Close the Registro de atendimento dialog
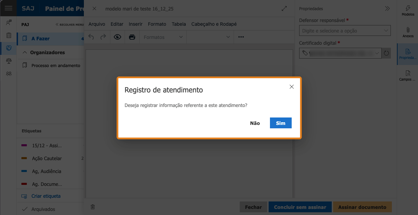This screenshot has height=215, width=418. (x=291, y=87)
